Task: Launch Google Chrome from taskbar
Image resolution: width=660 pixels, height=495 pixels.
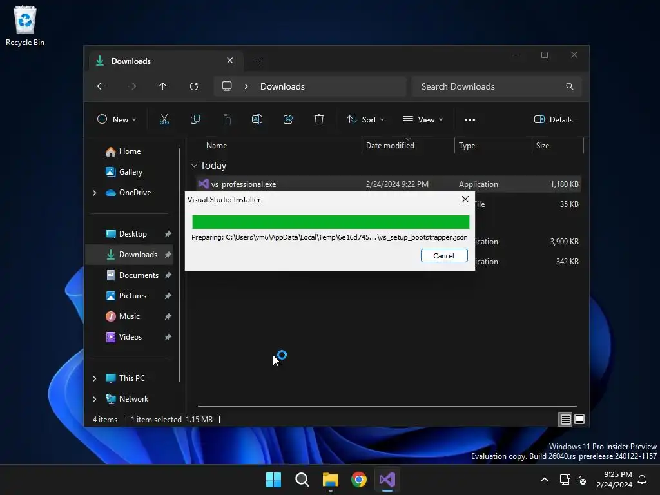Action: pos(359,480)
